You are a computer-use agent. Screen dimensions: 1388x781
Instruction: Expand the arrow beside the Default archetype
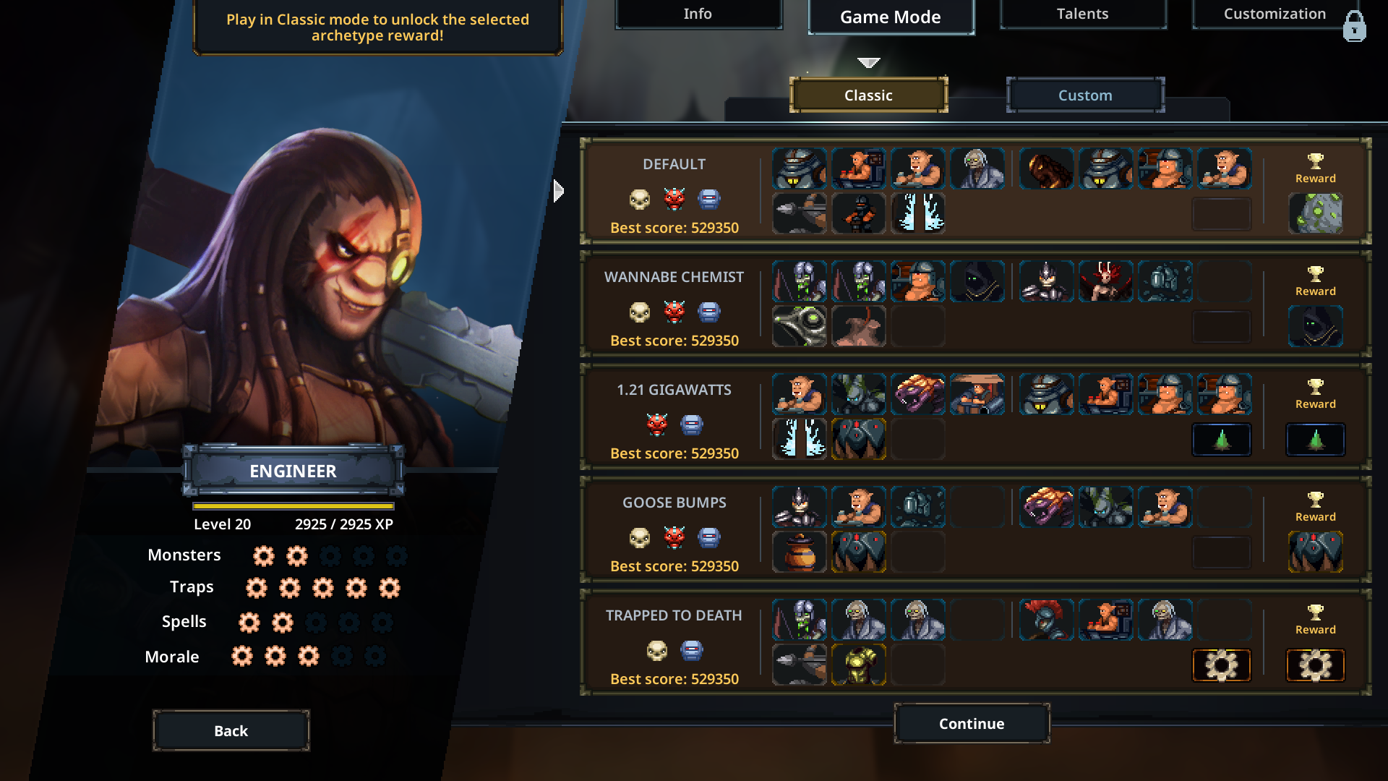coord(558,191)
